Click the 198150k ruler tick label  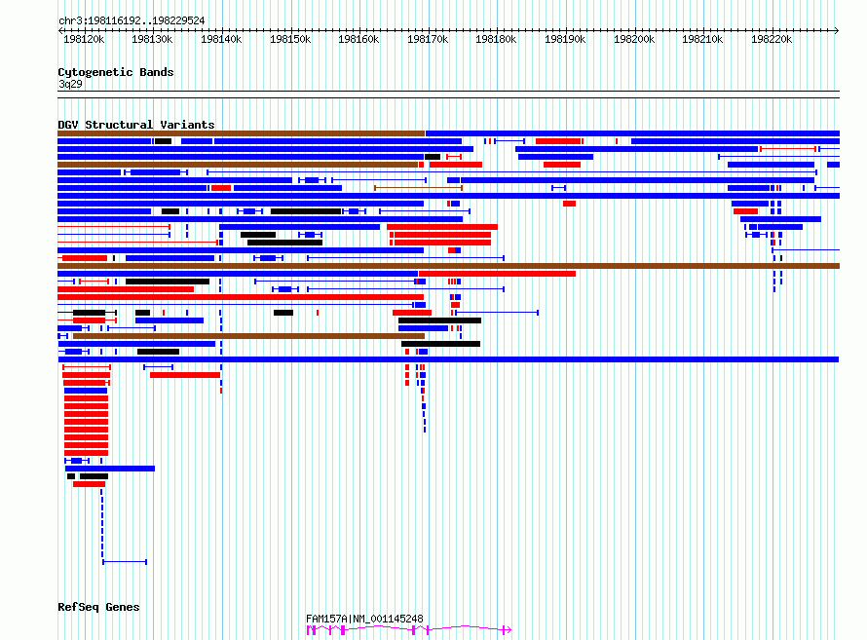290,39
